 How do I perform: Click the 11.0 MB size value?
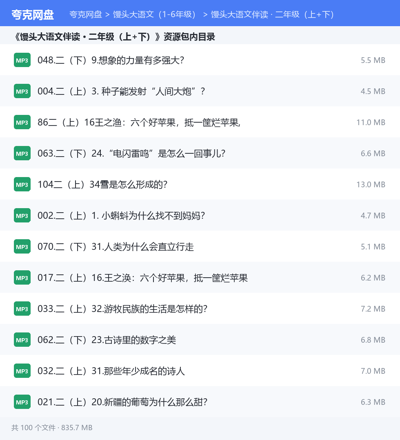[x=371, y=122]
